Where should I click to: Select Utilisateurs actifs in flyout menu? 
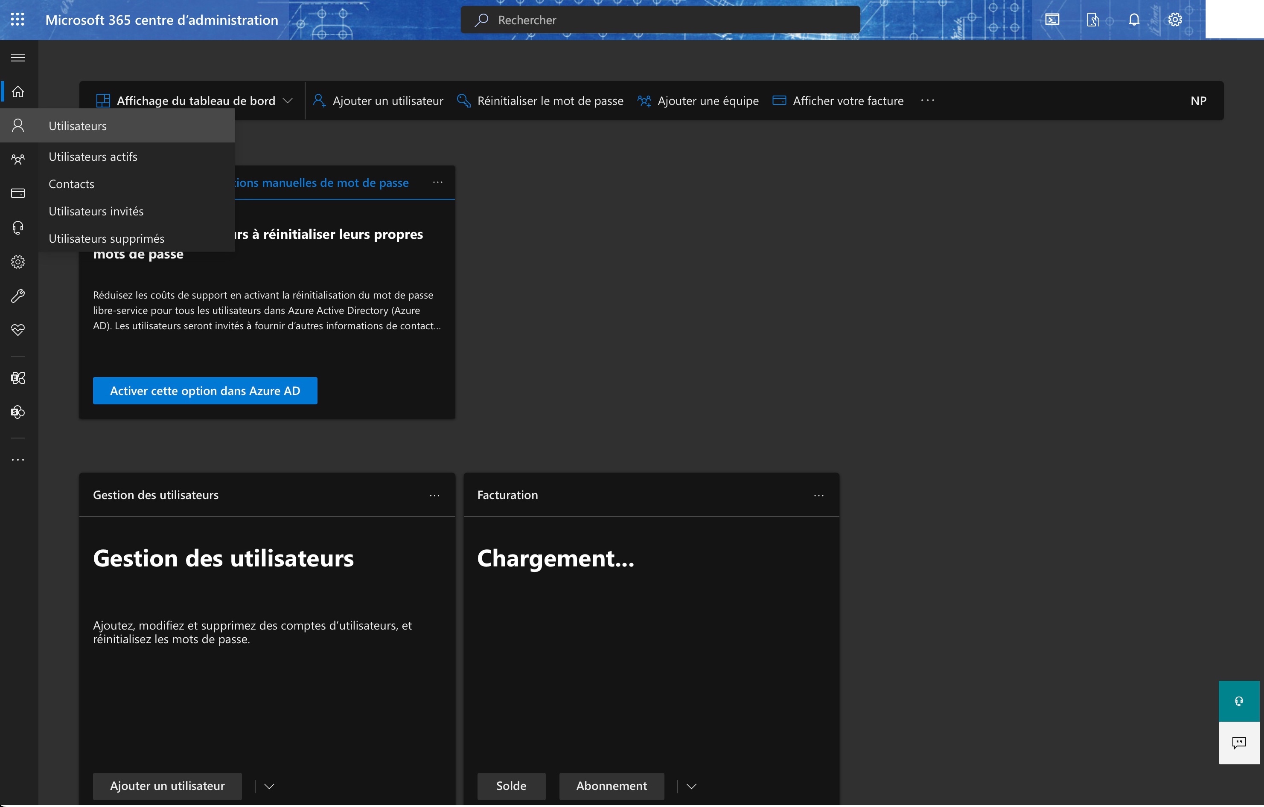click(x=93, y=157)
